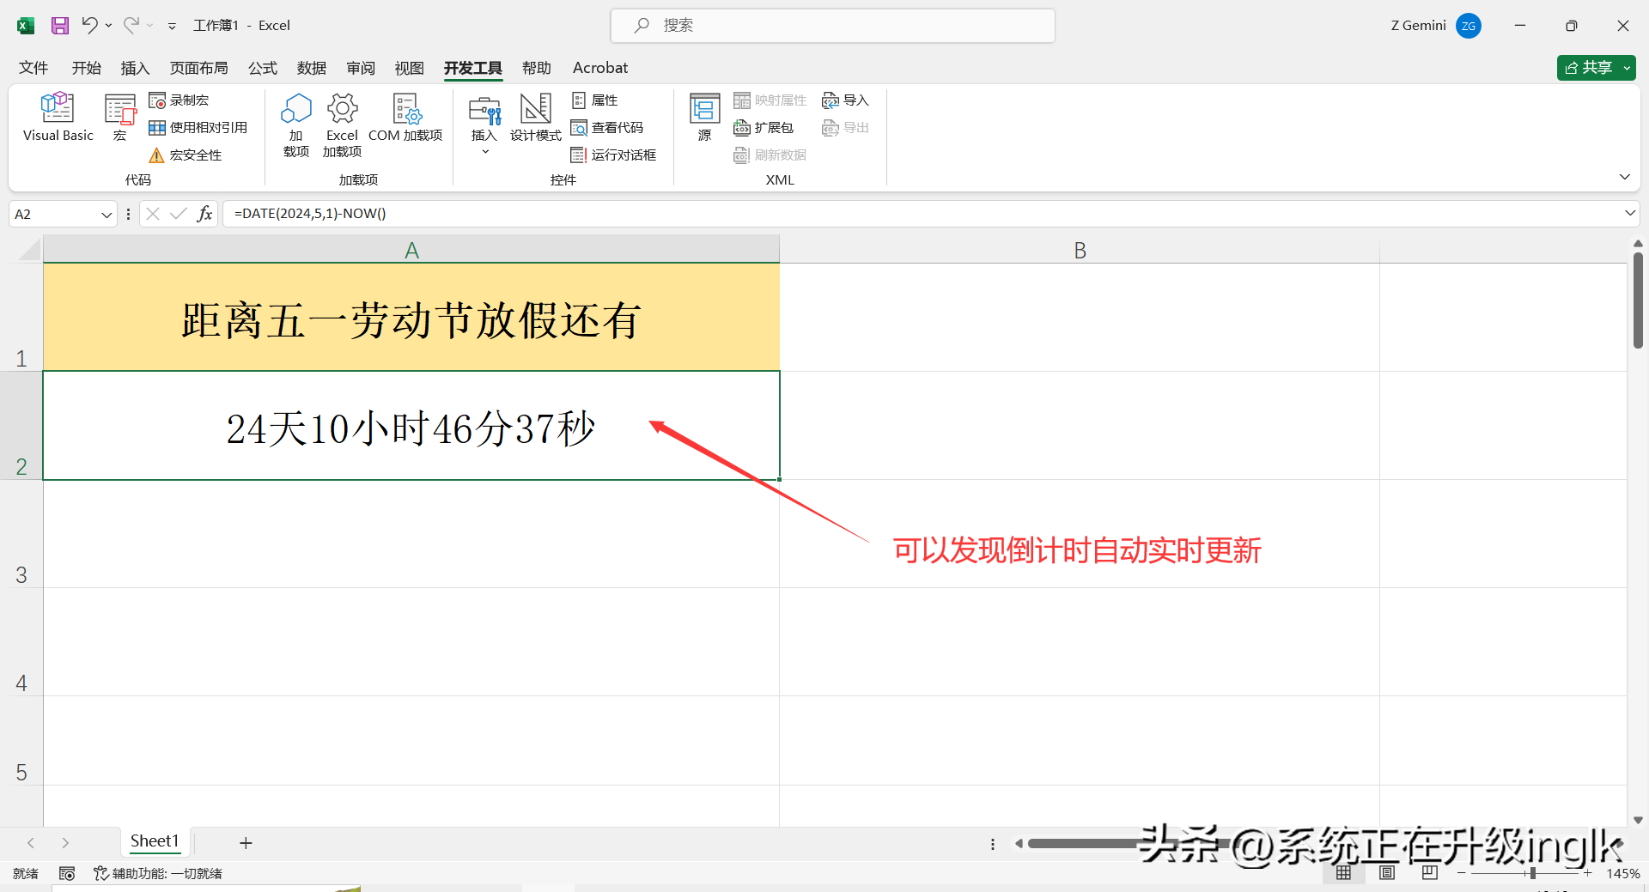Select row 3 header
Screen dimensions: 1649x892
pyautogui.click(x=21, y=534)
